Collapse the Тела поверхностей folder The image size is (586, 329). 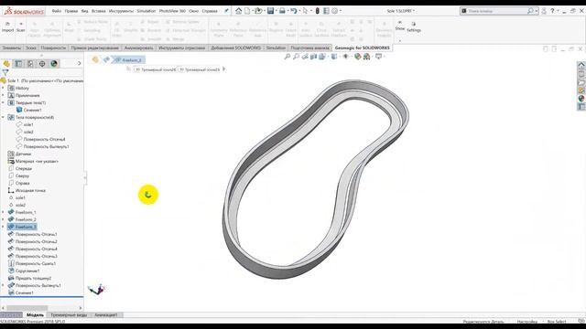3,117
